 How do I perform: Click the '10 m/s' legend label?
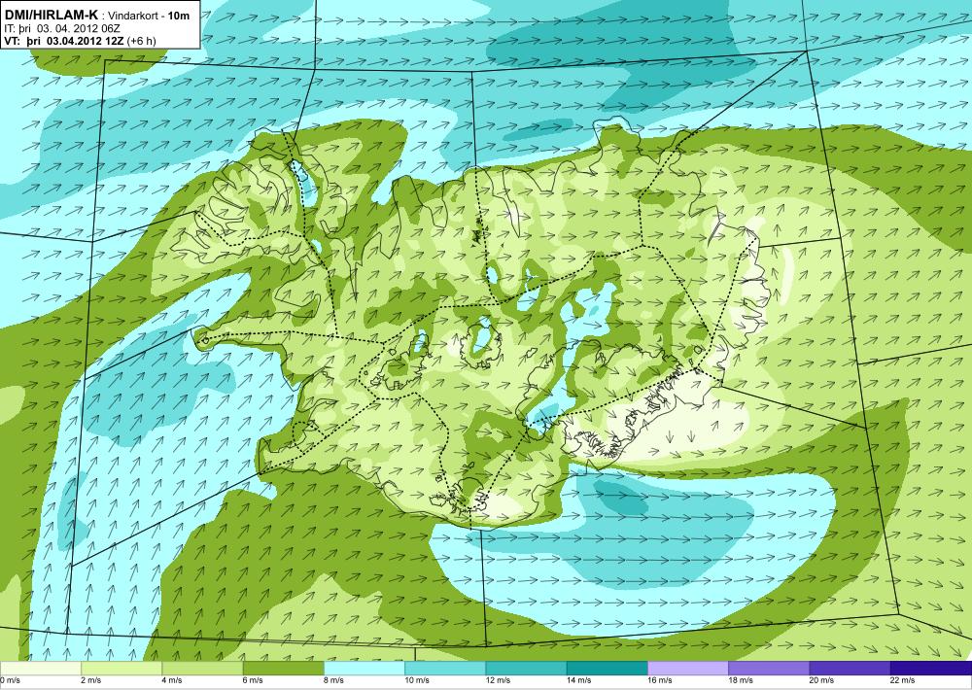pyautogui.click(x=417, y=680)
